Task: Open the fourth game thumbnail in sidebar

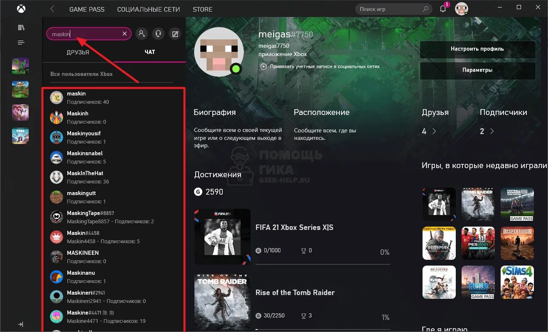Action: 20,136
